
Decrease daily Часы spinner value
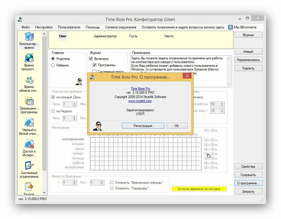(x=75, y=105)
